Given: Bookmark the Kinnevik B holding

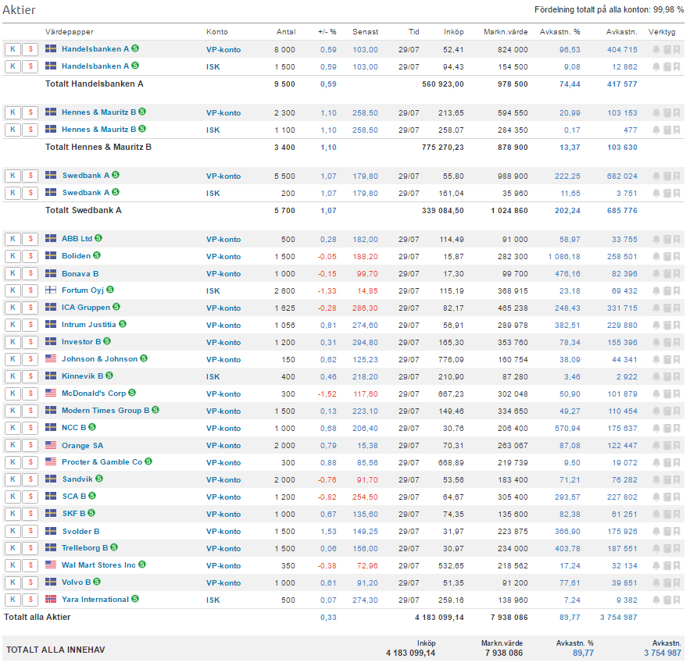Looking at the screenshot, I should (x=677, y=376).
